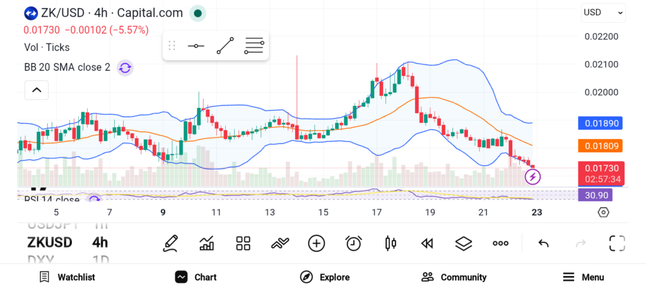The image size is (646, 291).
Task: Click the ZKUSD symbol button
Action: 50,243
